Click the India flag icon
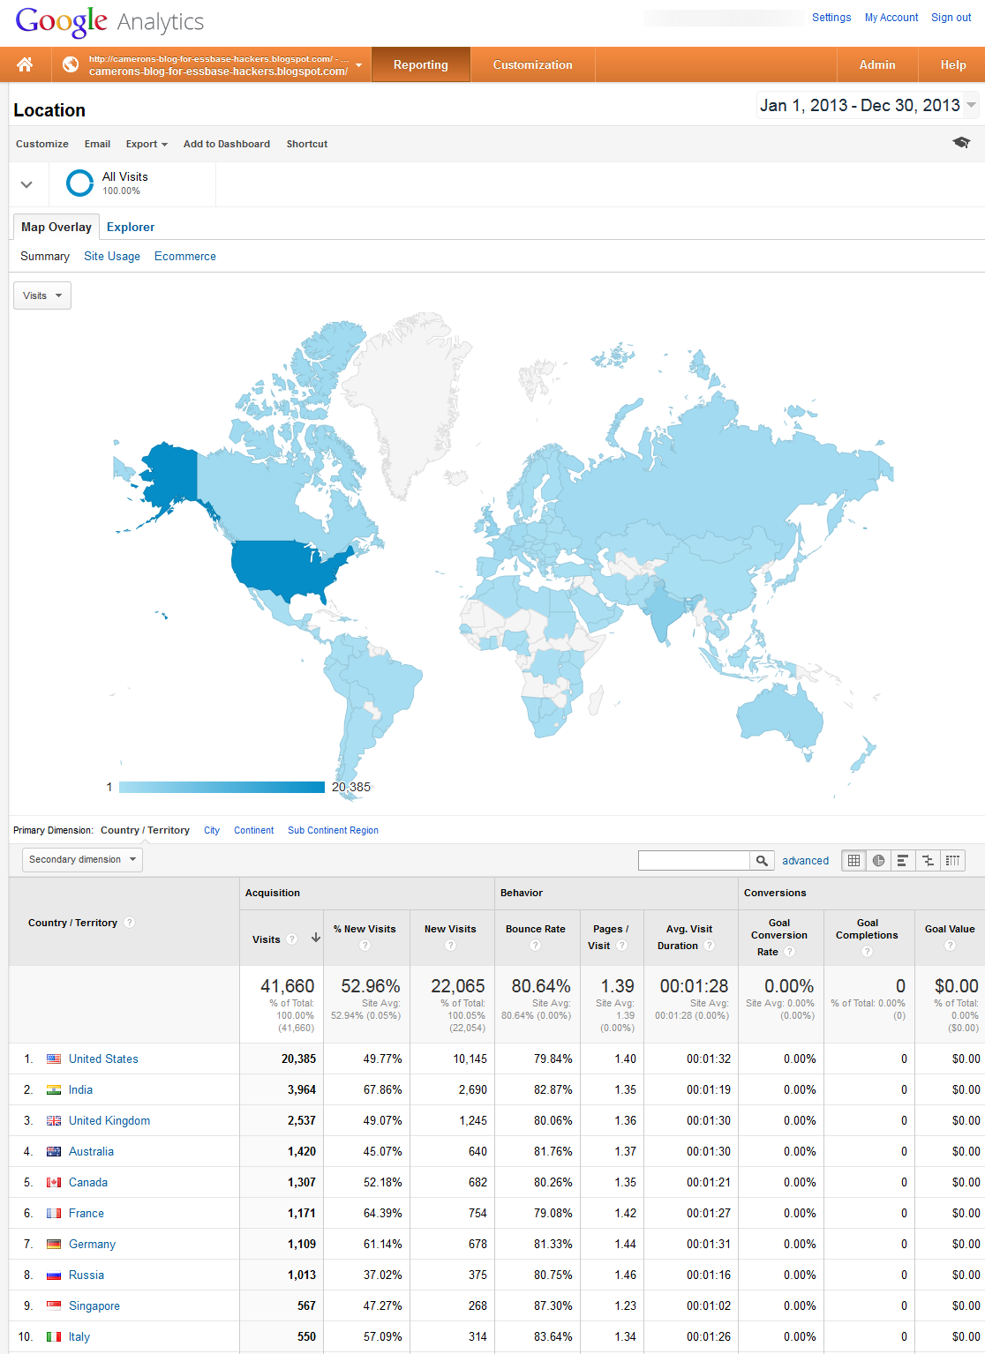The image size is (985, 1354). point(54,1089)
